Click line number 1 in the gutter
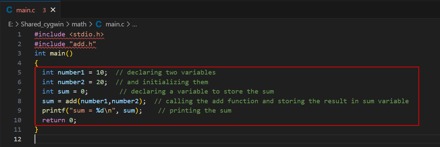 [19, 34]
